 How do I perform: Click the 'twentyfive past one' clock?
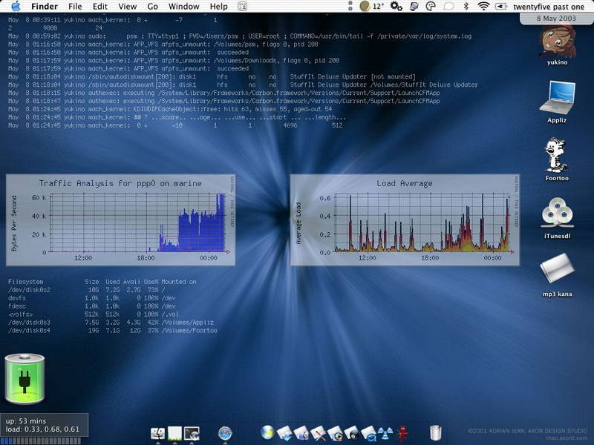click(549, 7)
